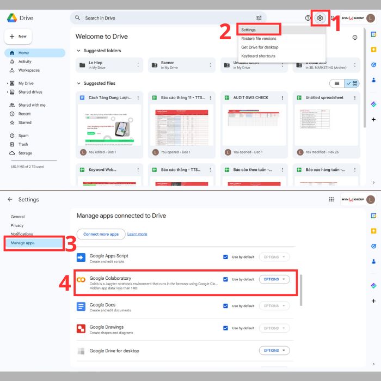Open Starred in the sidebar

point(24,122)
